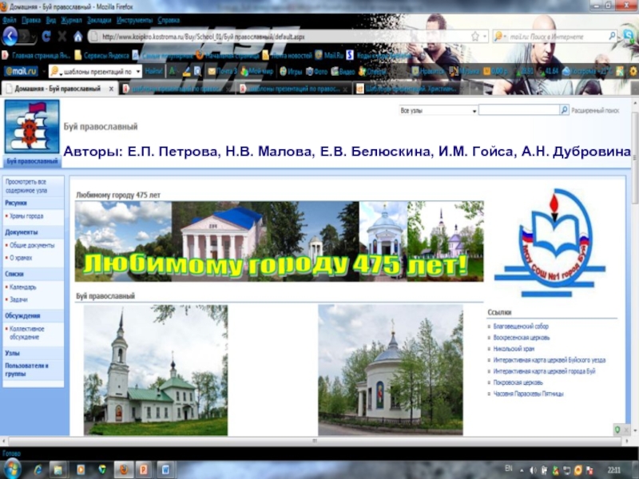Click the browser Back arrow button
Viewport: 639px width, 479px height.
[10, 36]
